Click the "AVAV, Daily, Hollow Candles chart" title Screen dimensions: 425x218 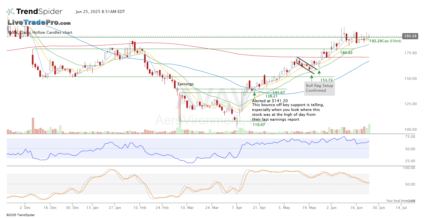click(40, 32)
